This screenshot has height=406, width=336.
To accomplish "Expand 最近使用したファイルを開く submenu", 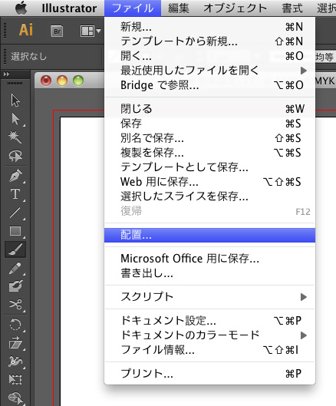I will click(209, 71).
